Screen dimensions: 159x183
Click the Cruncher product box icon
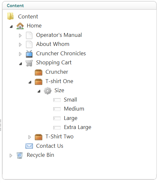[x=38, y=72]
